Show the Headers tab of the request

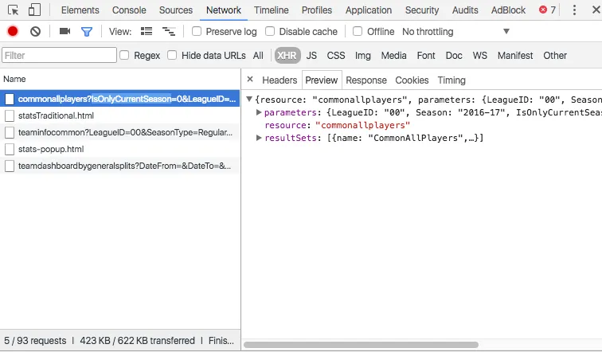(x=279, y=80)
